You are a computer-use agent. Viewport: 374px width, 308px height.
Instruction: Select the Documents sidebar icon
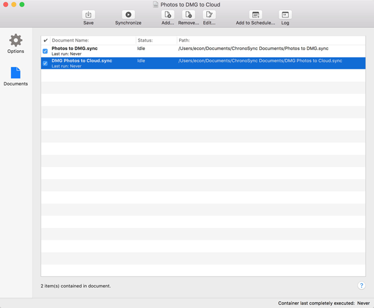click(x=16, y=73)
